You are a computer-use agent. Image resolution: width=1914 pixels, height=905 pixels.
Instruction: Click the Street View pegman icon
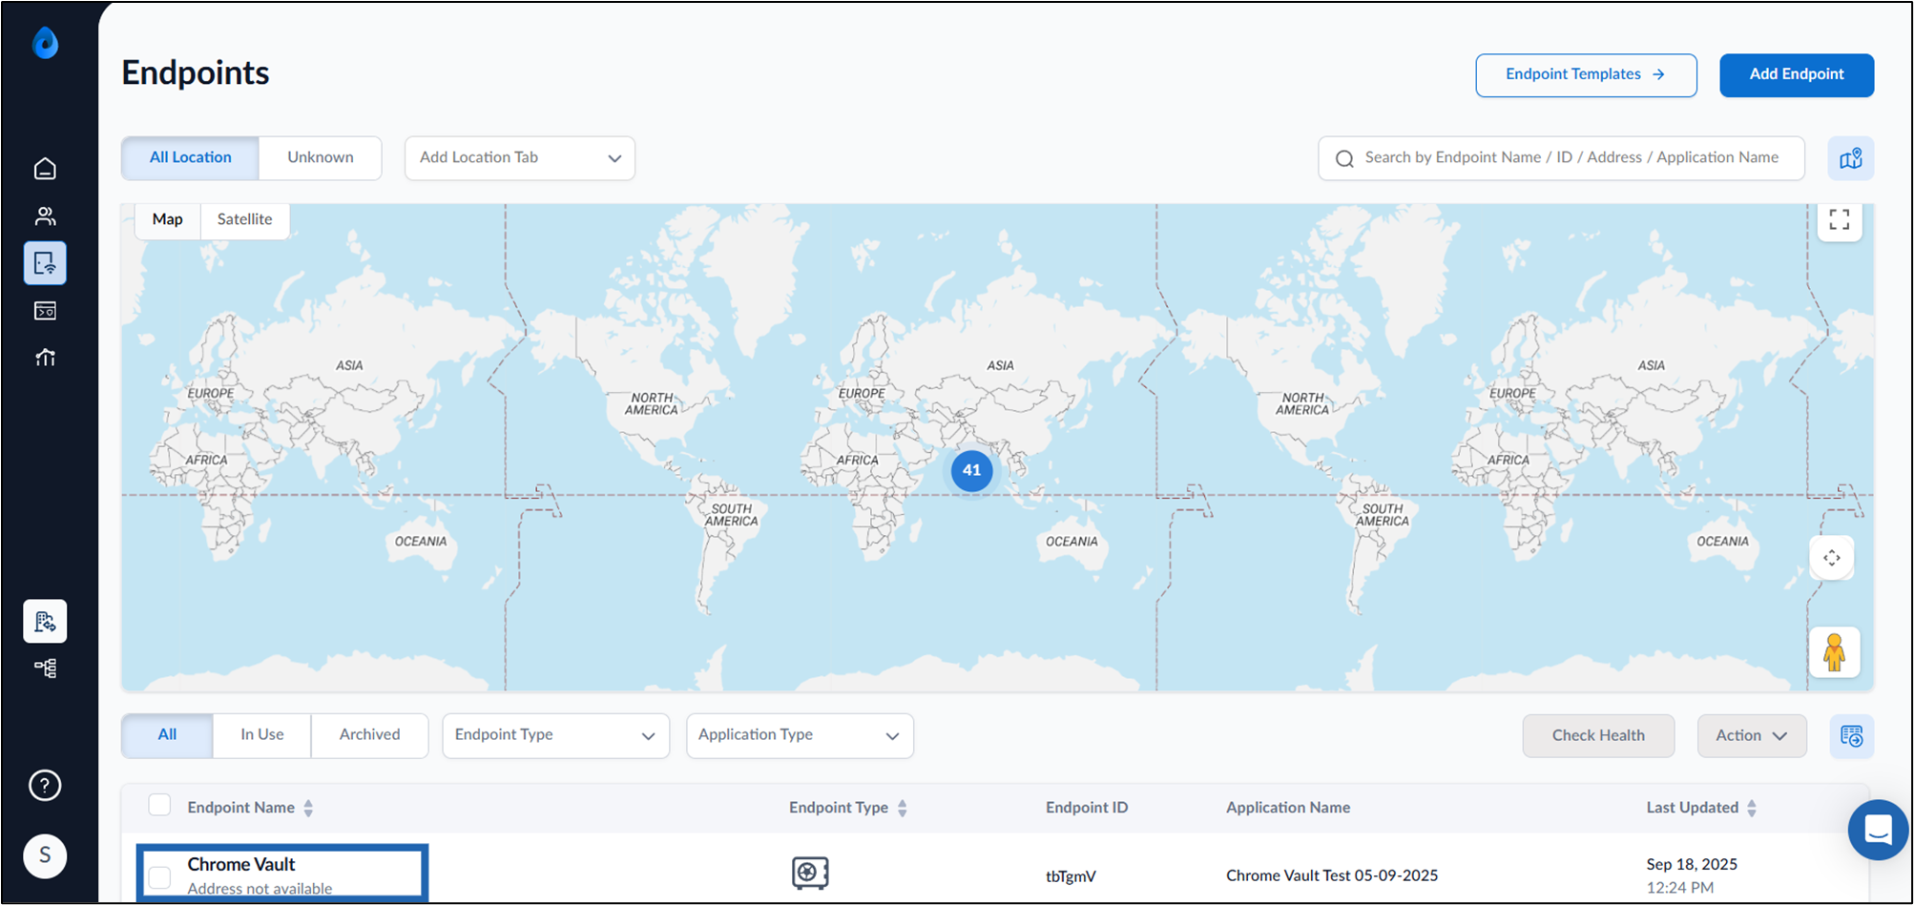(1834, 652)
